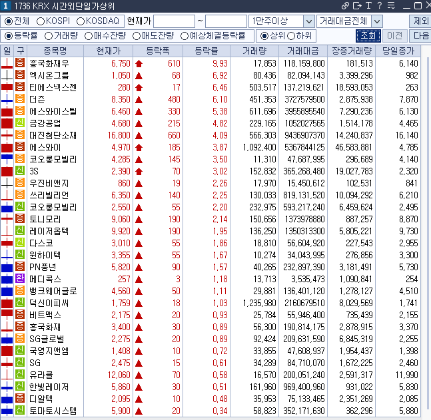This screenshot has height=420, width=431.
Task: Sort by the 등락폭 column header
Action: 158,51
